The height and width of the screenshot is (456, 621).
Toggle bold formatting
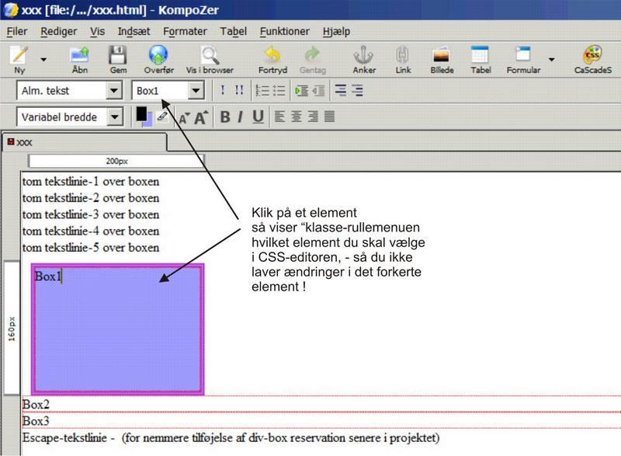click(x=225, y=117)
